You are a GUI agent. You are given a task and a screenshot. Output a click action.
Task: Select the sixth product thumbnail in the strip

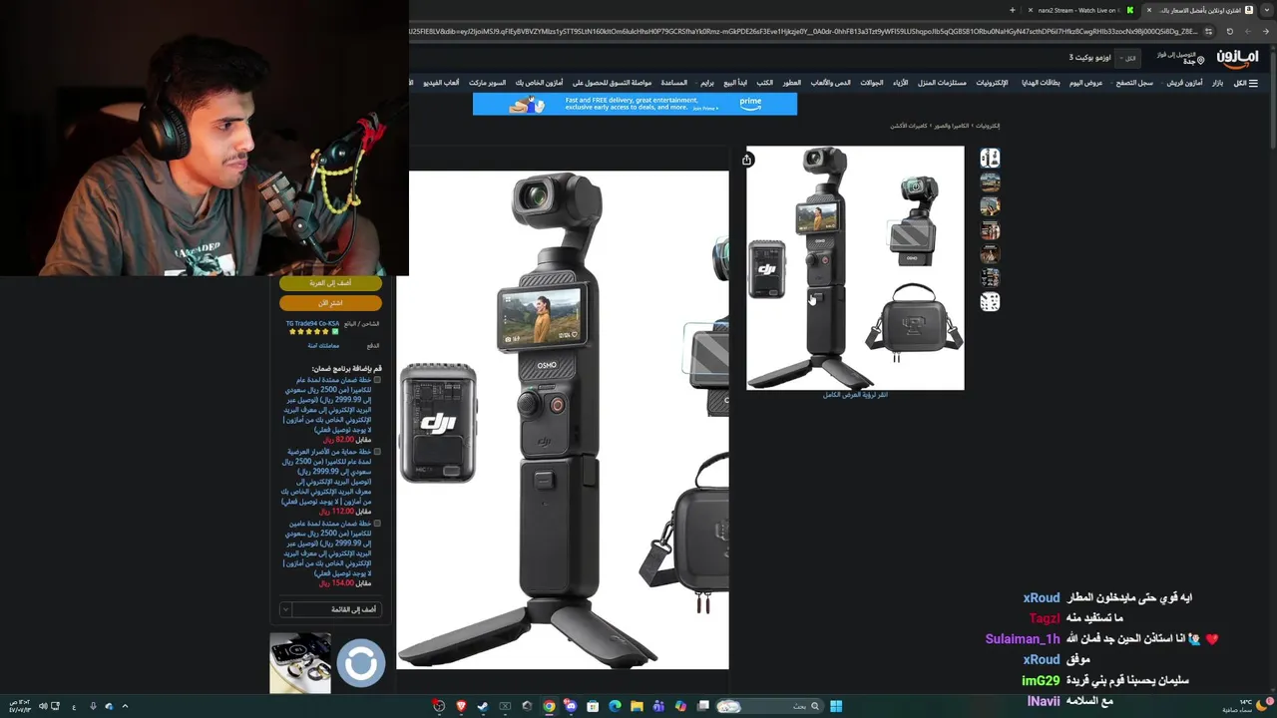(990, 277)
